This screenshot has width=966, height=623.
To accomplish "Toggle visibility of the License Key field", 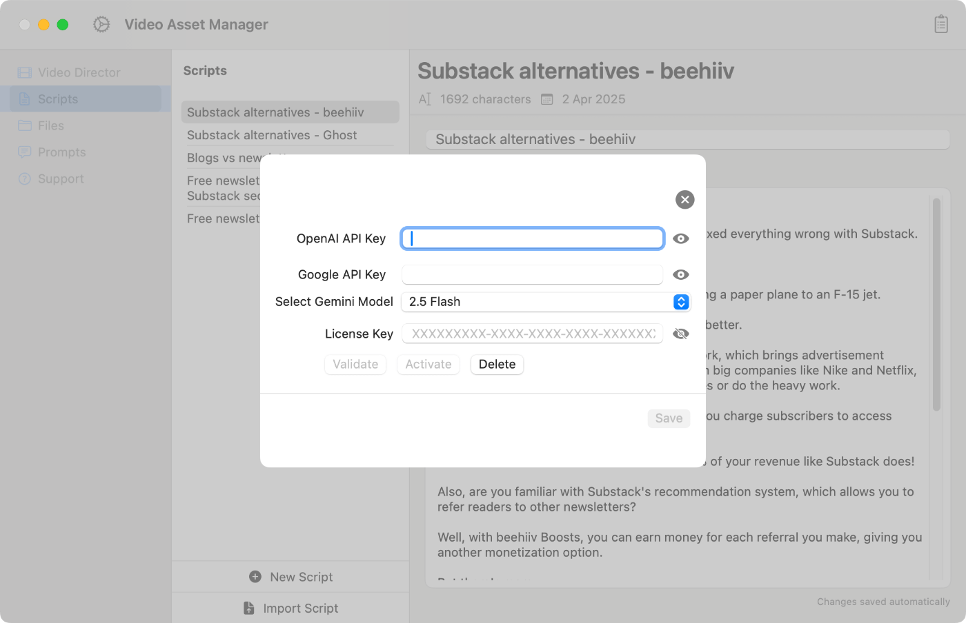I will (x=681, y=333).
